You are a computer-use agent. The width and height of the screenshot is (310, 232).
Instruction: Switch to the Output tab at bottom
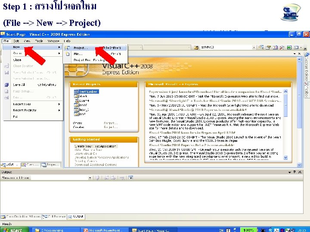click(76, 217)
